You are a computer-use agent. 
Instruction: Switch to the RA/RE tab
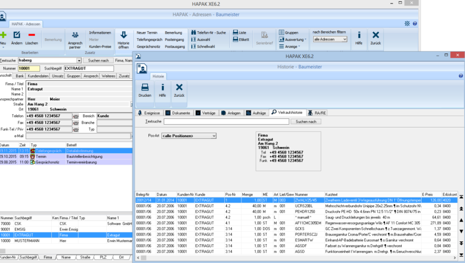pyautogui.click(x=317, y=113)
